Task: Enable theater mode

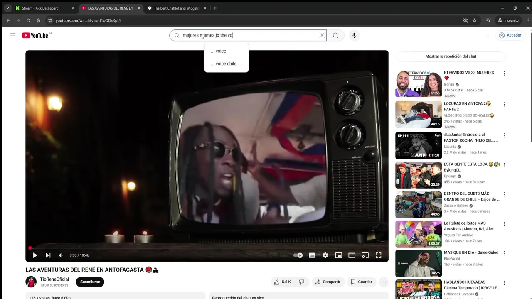Action: tap(352, 255)
